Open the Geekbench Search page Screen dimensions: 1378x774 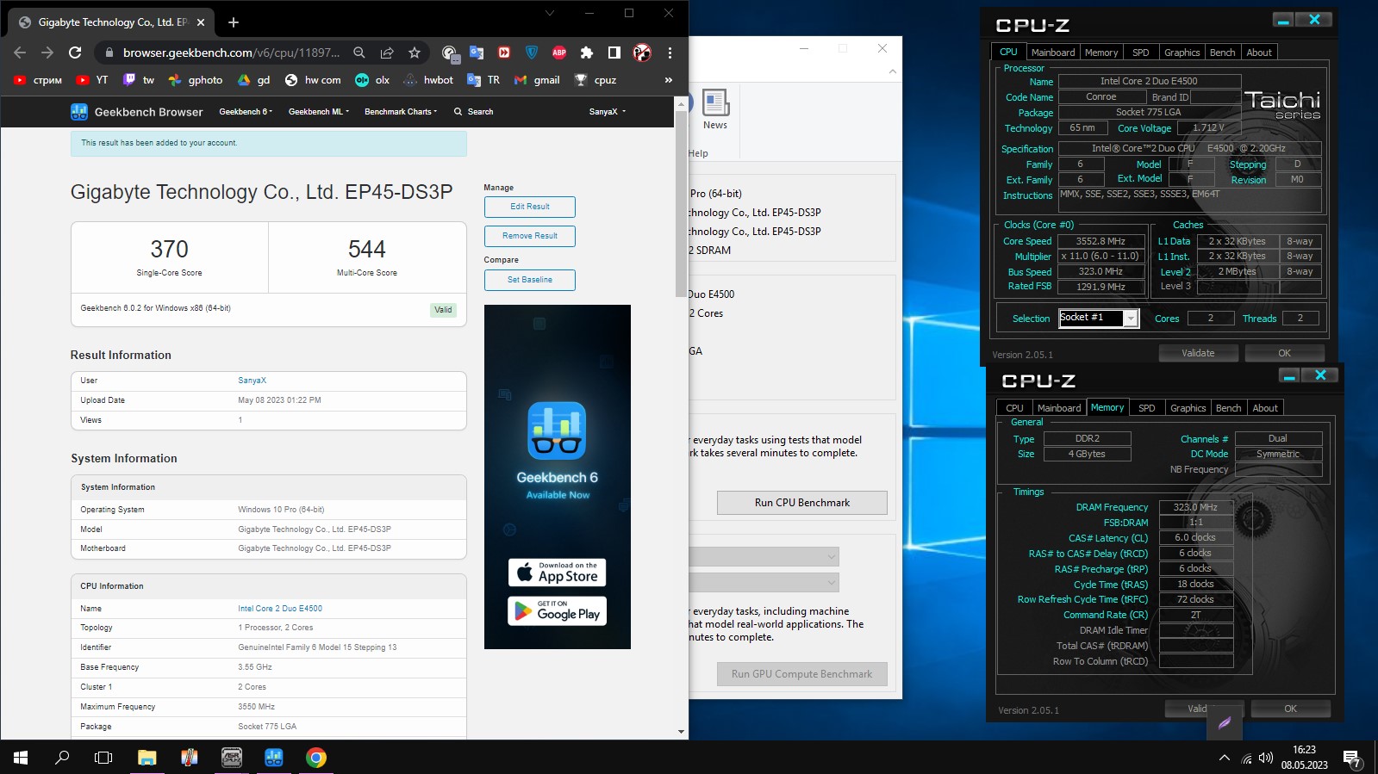[x=474, y=112]
